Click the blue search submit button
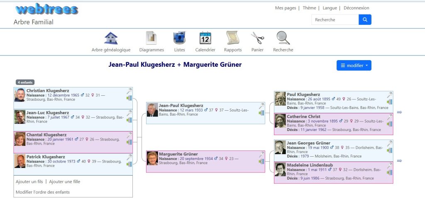 [365, 19]
